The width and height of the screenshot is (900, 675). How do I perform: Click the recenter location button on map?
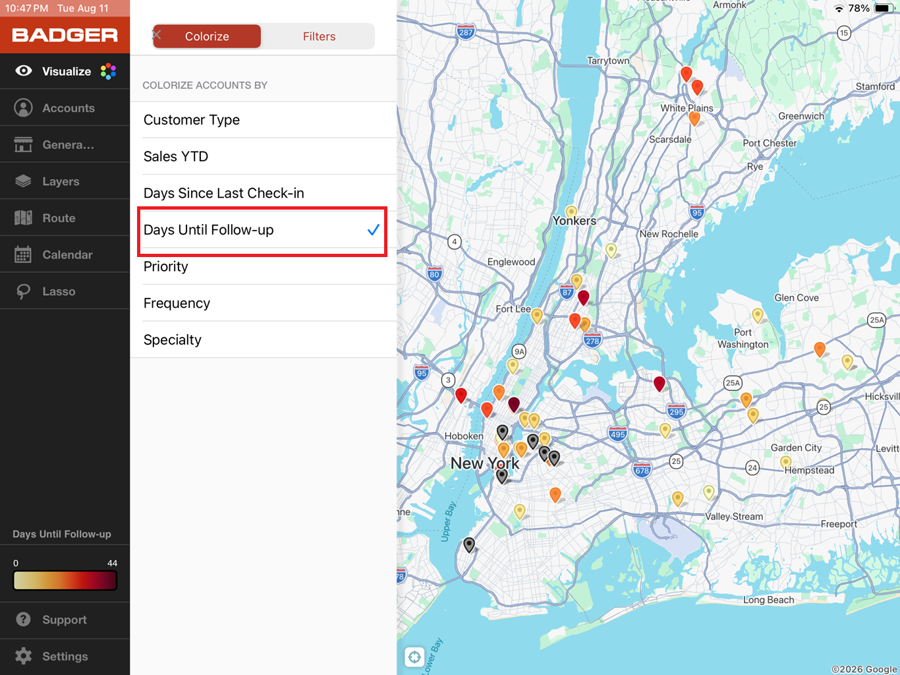(x=414, y=657)
